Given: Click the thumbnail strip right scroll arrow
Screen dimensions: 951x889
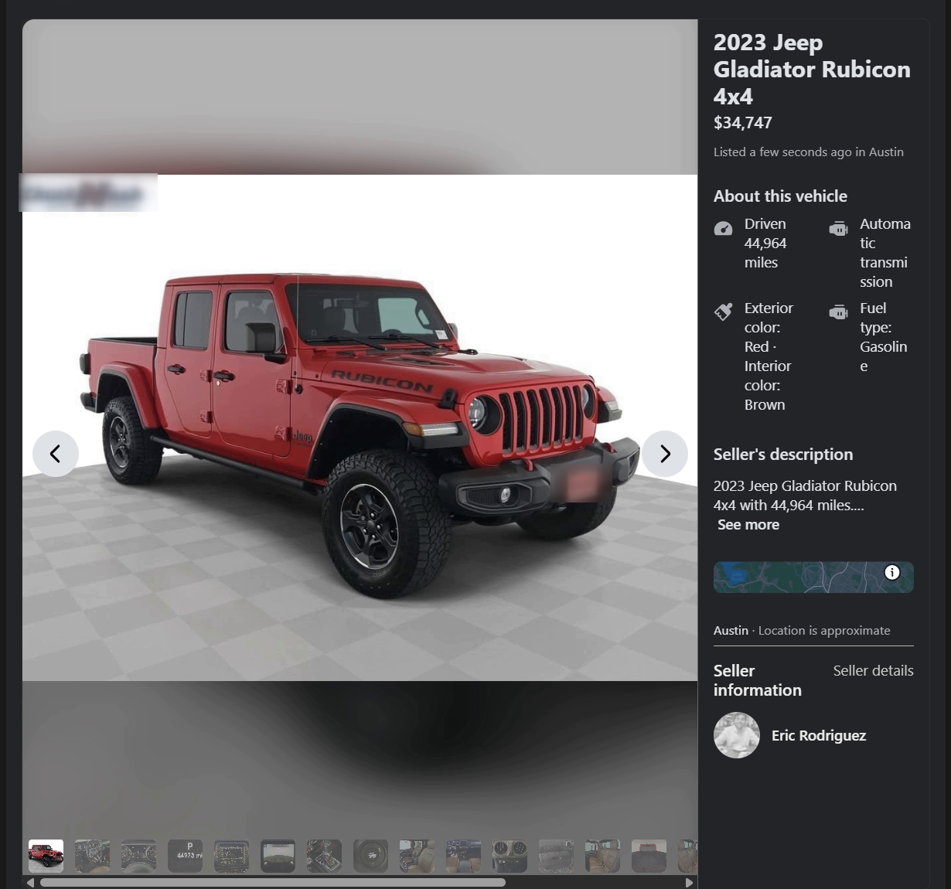Looking at the screenshot, I should click(x=689, y=882).
